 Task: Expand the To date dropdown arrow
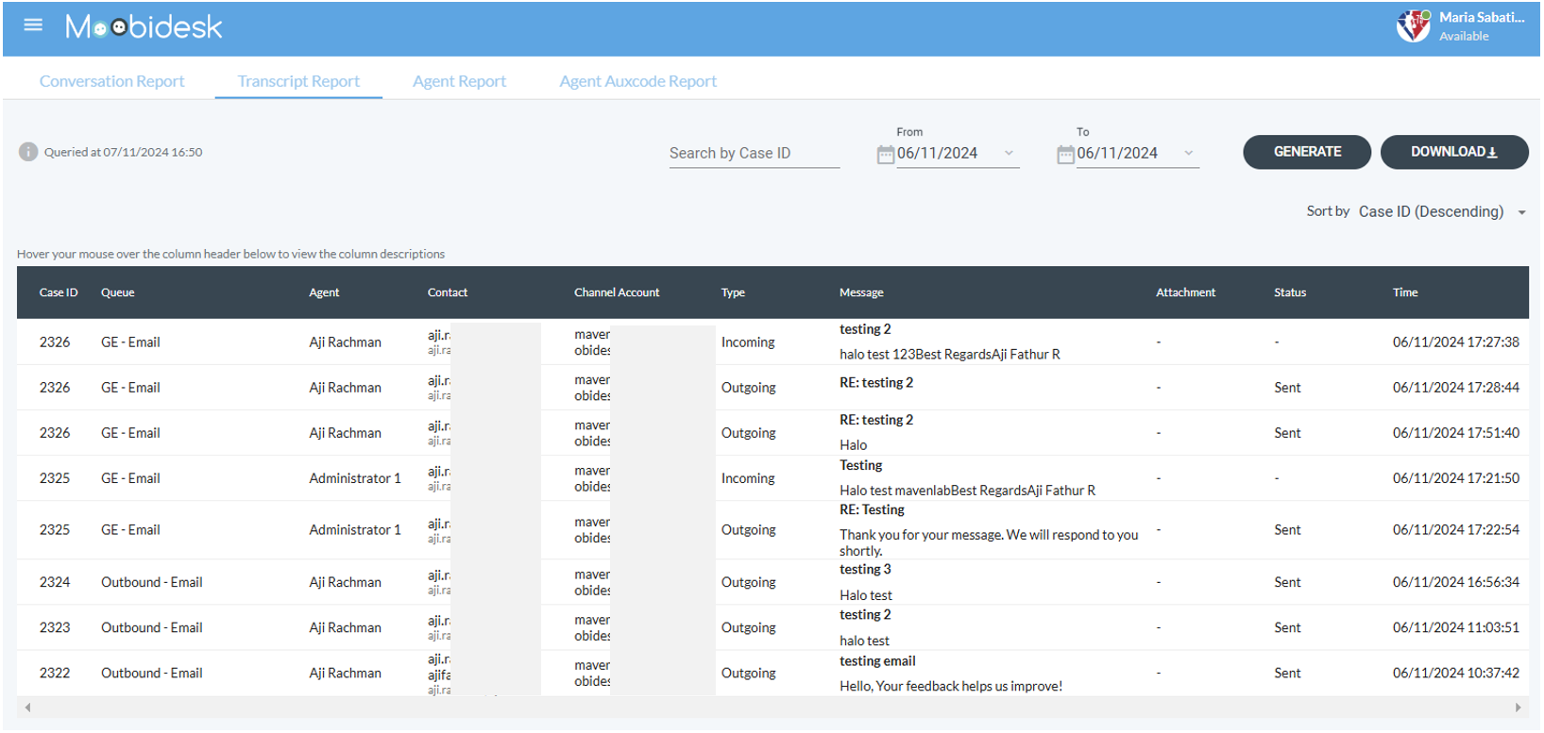coord(1189,154)
